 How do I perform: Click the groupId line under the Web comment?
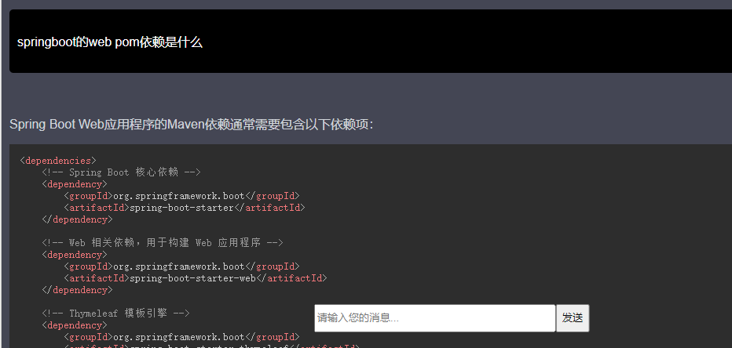[x=181, y=267]
